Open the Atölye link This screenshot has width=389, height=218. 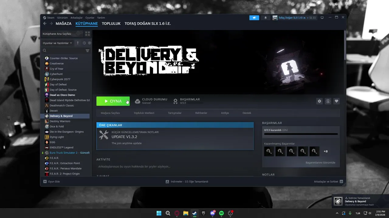(225, 113)
